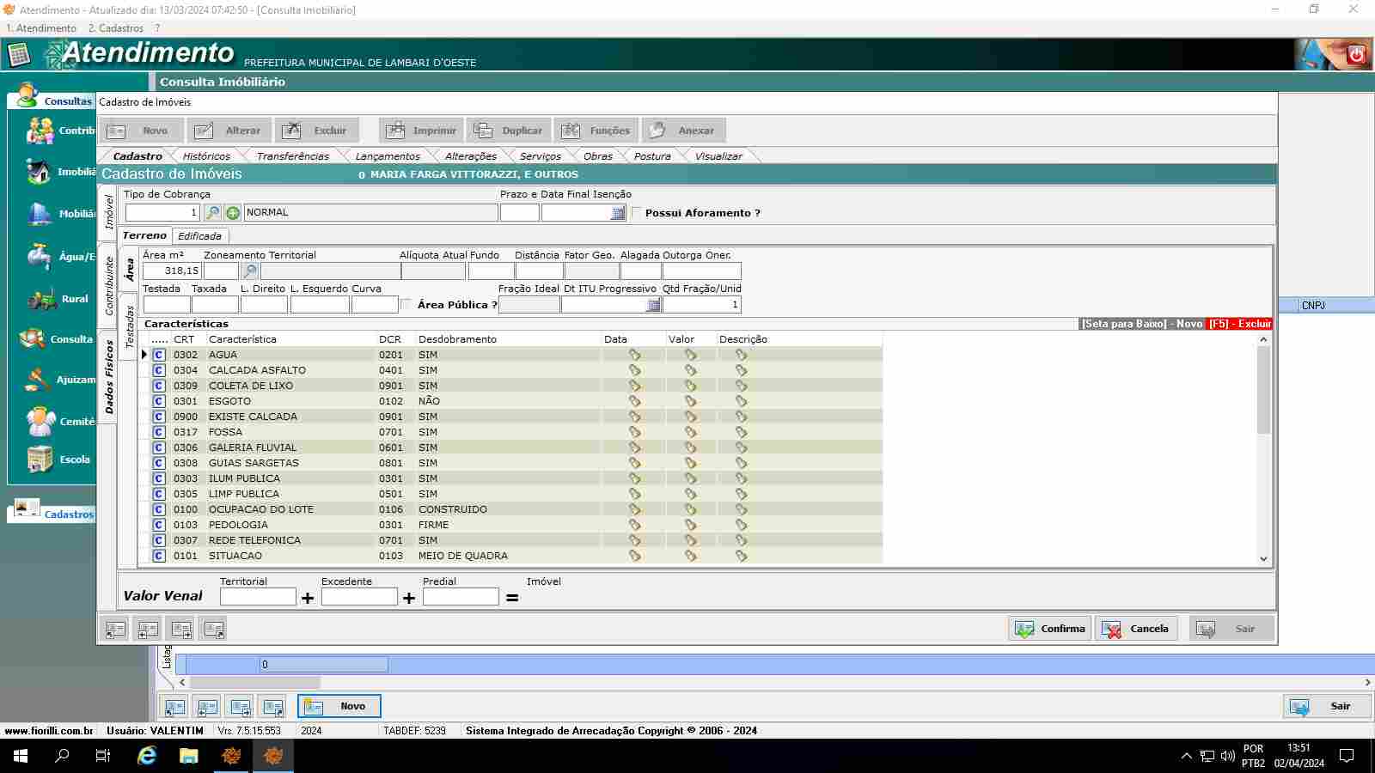1375x773 pixels.
Task: Click the red power icon at top right
Action: tap(1356, 55)
